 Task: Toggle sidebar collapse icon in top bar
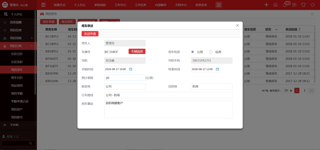coord(44,5)
